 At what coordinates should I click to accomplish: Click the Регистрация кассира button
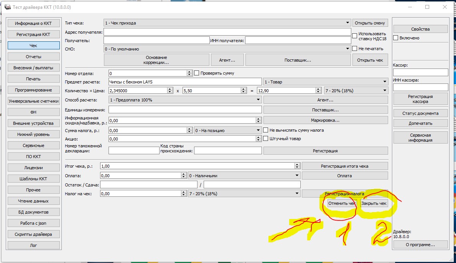pyautogui.click(x=420, y=99)
